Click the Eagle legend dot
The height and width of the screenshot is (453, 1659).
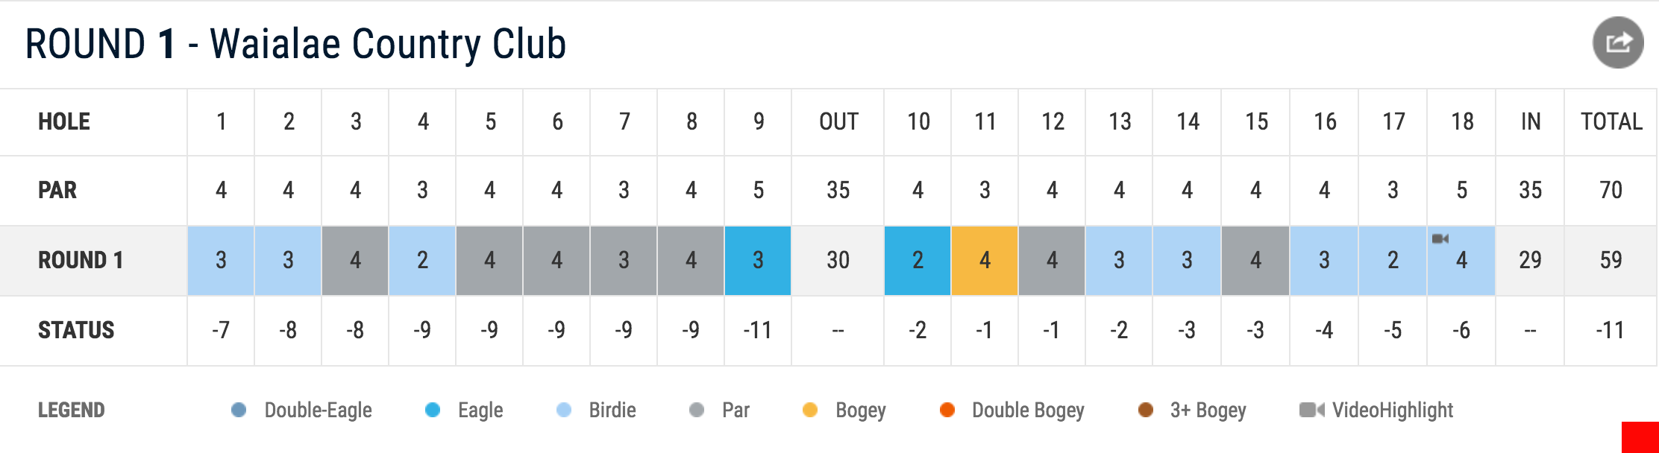pyautogui.click(x=433, y=410)
